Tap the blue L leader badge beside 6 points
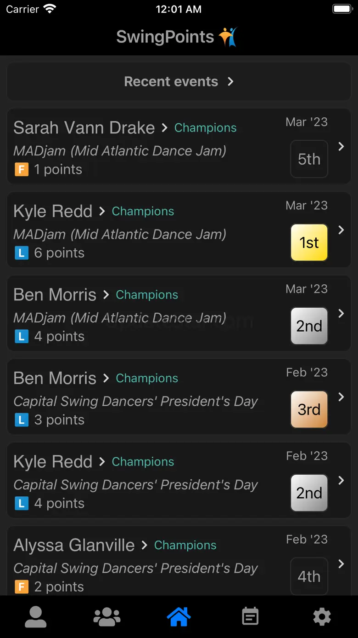Image resolution: width=358 pixels, height=638 pixels. (x=22, y=253)
